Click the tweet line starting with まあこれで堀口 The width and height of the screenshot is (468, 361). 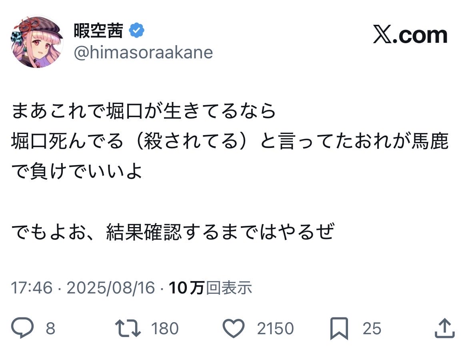click(144, 112)
